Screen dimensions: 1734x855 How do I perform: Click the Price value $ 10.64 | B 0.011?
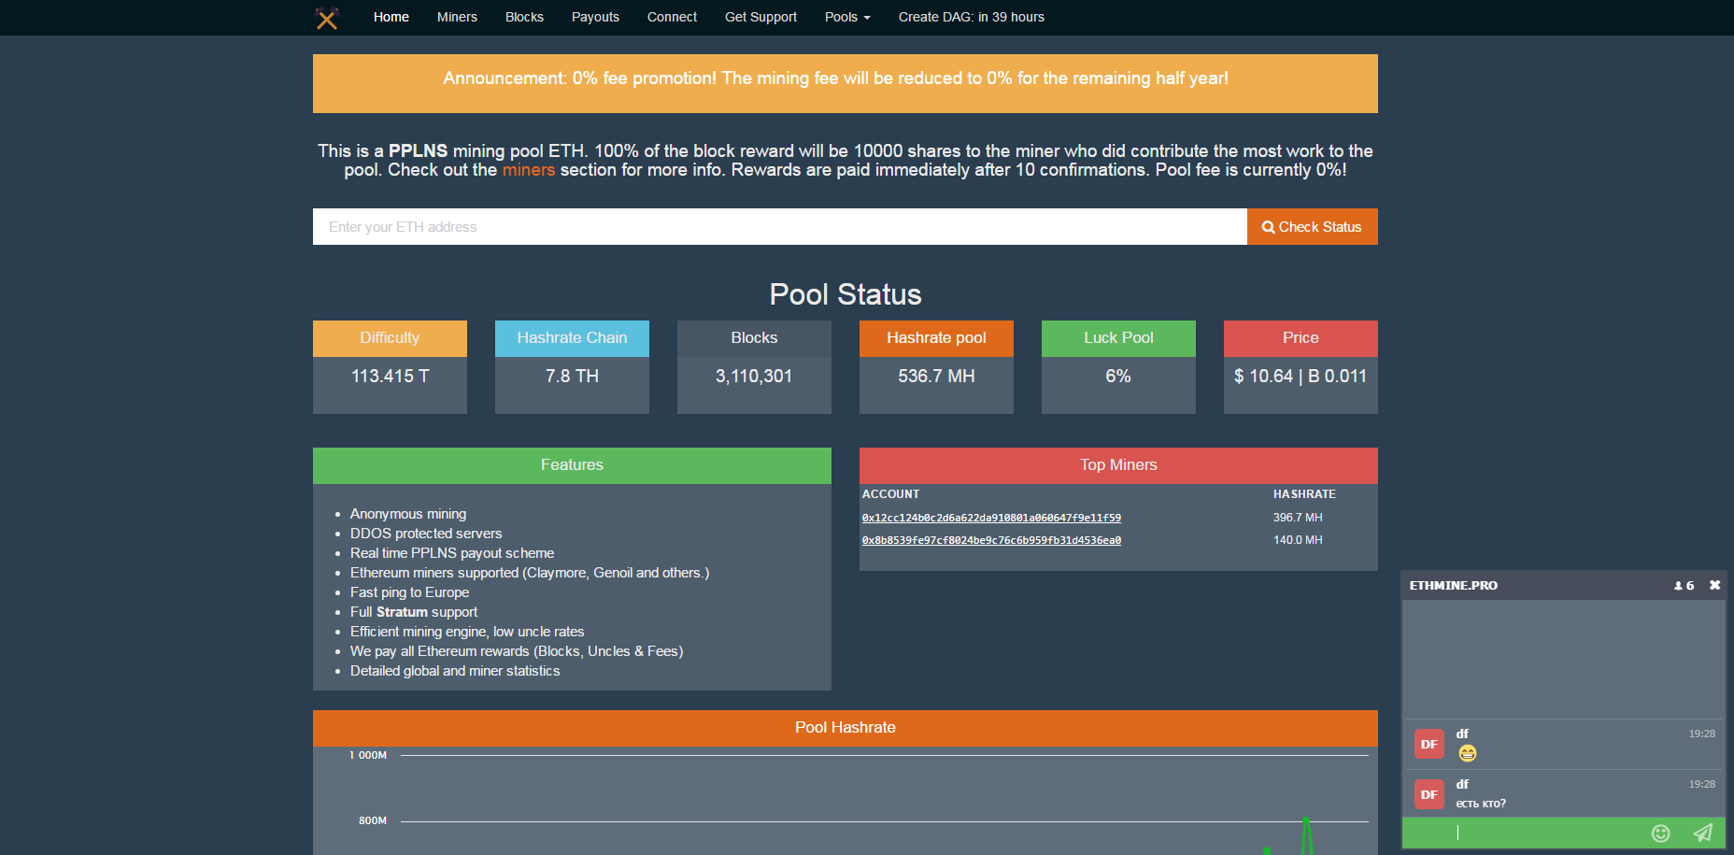[x=1300, y=376]
